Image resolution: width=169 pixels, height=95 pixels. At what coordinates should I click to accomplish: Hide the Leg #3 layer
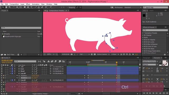pyautogui.click(x=2, y=80)
